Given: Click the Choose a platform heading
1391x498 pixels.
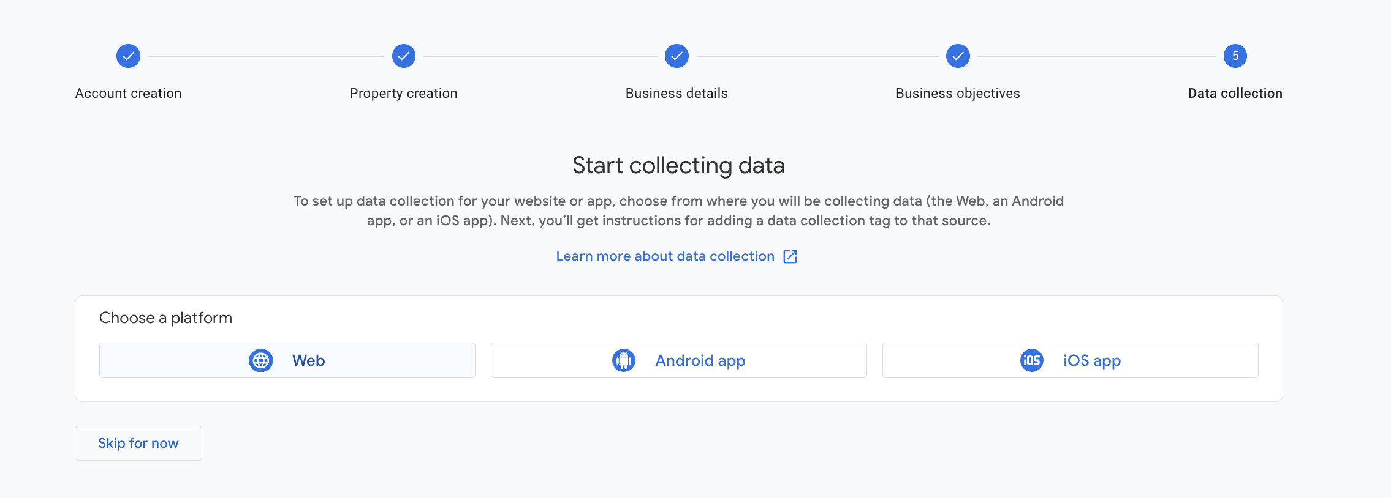Looking at the screenshot, I should (x=165, y=318).
